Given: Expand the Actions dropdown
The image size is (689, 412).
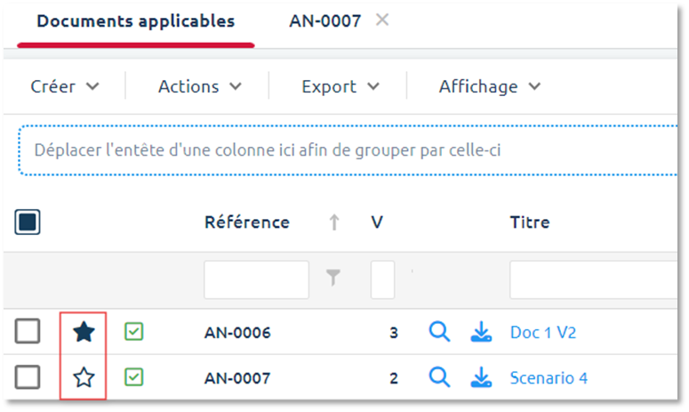Looking at the screenshot, I should (x=199, y=86).
